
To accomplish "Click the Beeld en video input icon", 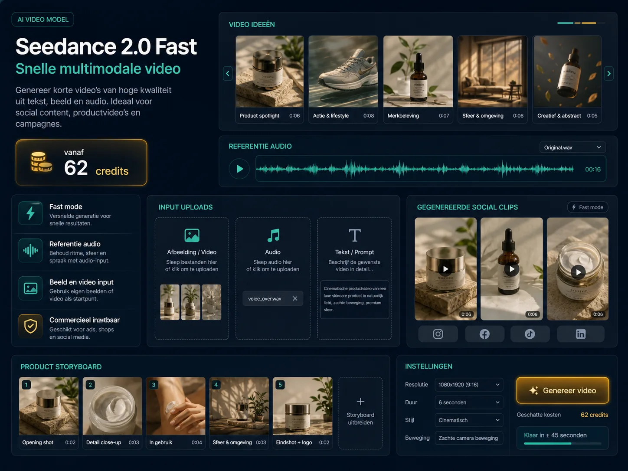I will 30,288.
